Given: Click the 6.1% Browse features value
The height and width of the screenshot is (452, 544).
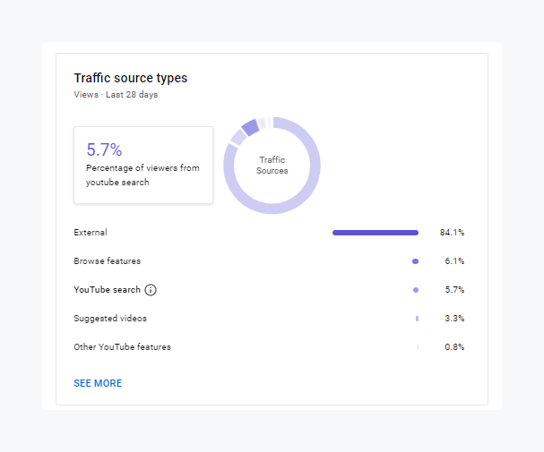Looking at the screenshot, I should pyautogui.click(x=454, y=261).
